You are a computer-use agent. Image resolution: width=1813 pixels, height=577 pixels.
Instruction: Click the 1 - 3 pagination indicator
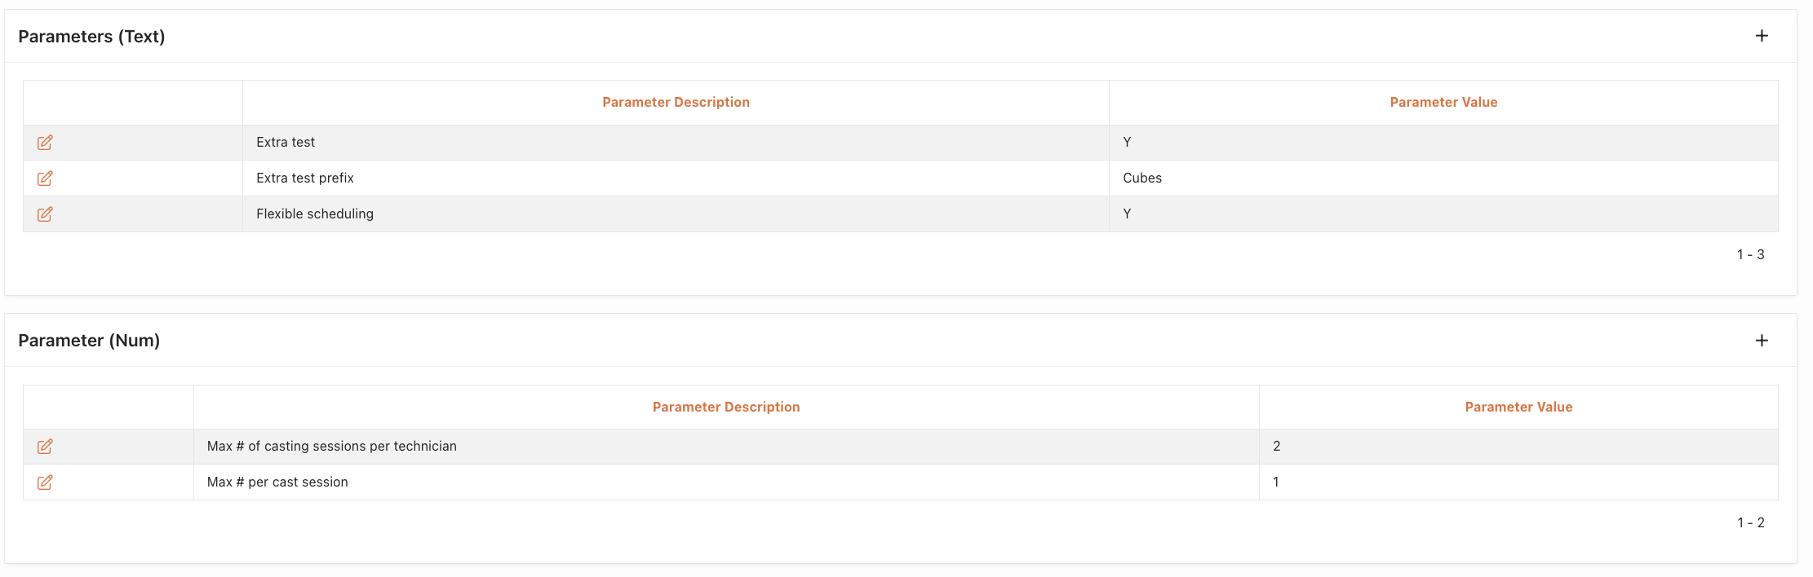[1750, 254]
